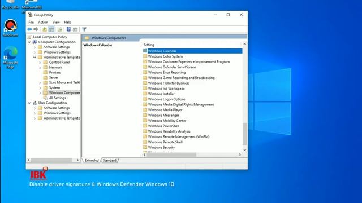The width and height of the screenshot is (362, 203).
Task: Select Windows Game Recording and Broadcasting
Action: (x=181, y=78)
